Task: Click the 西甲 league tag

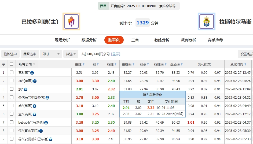Action: pyautogui.click(x=103, y=6)
